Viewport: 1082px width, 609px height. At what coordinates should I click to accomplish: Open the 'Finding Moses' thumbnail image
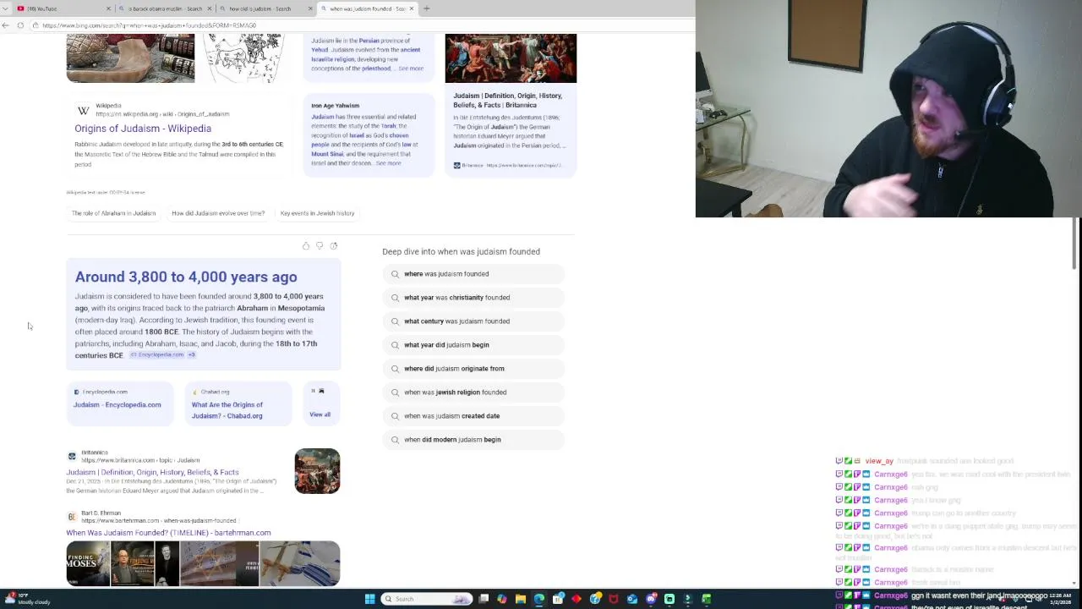[x=89, y=564]
